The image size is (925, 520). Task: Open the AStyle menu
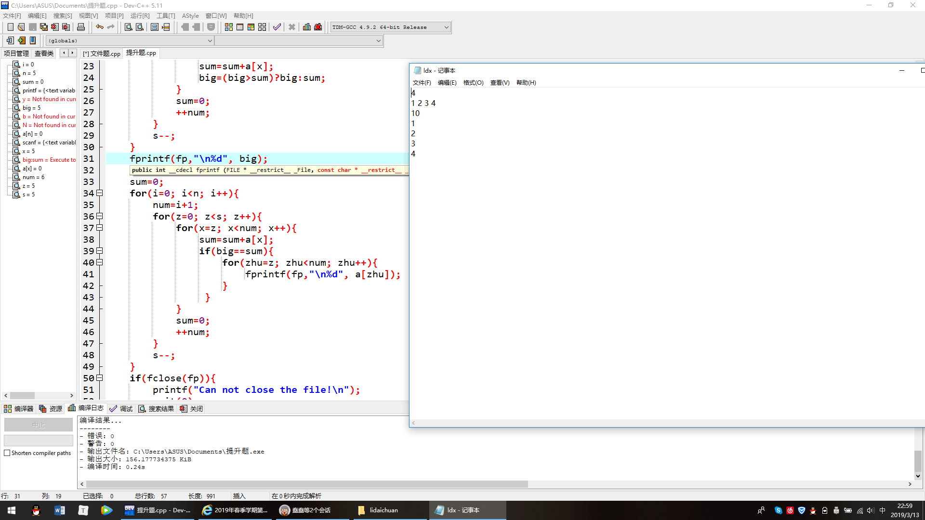190,15
